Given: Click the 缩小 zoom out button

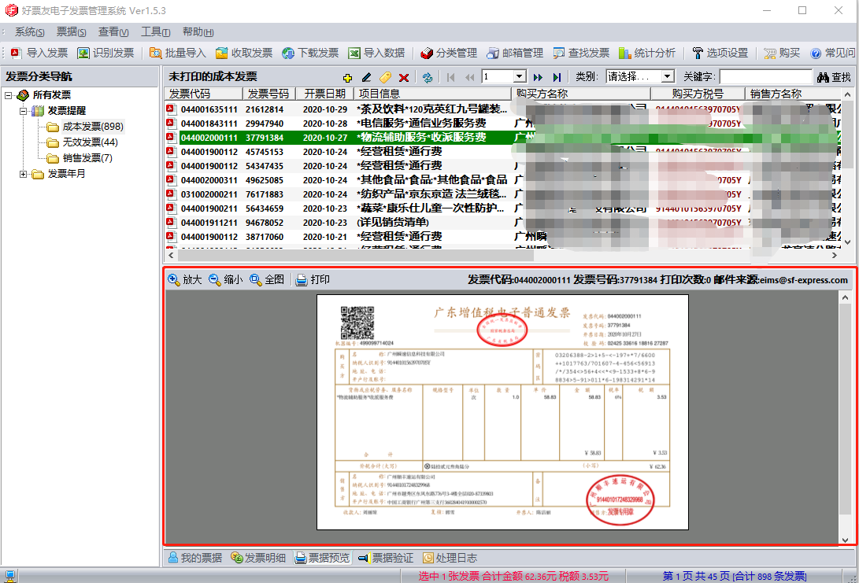Looking at the screenshot, I should pyautogui.click(x=226, y=279).
